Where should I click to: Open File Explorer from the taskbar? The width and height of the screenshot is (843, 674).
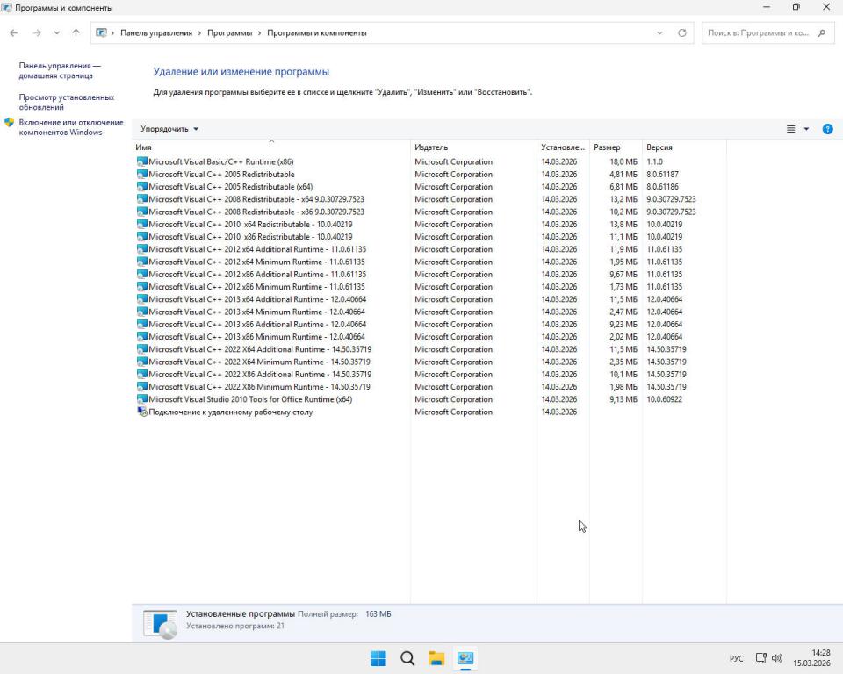tap(436, 658)
